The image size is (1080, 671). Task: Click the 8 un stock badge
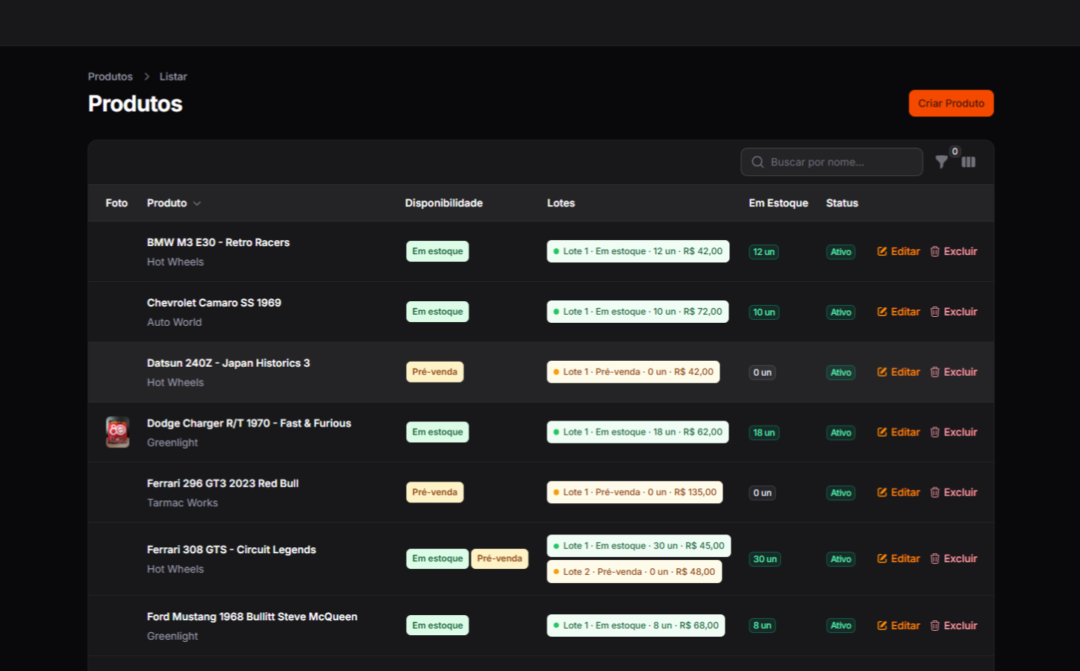(x=762, y=626)
